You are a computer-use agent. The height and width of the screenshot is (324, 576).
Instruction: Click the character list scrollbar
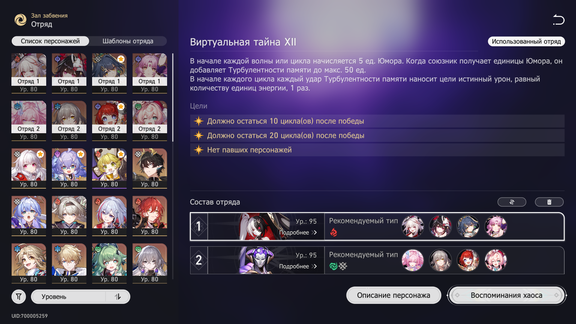pos(173,97)
